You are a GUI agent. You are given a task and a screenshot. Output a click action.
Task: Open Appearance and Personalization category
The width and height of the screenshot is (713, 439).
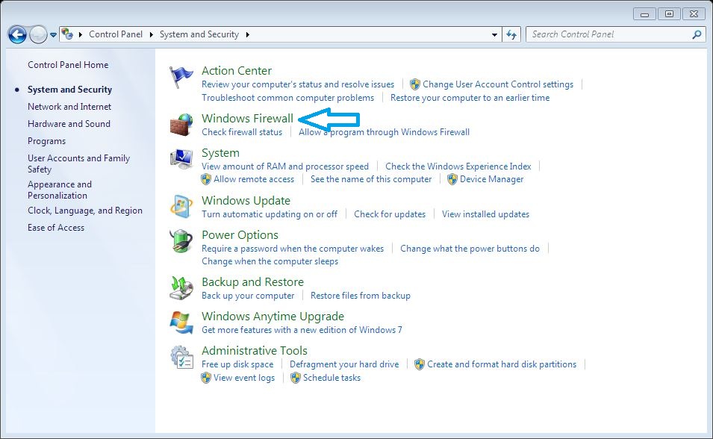[60, 190]
